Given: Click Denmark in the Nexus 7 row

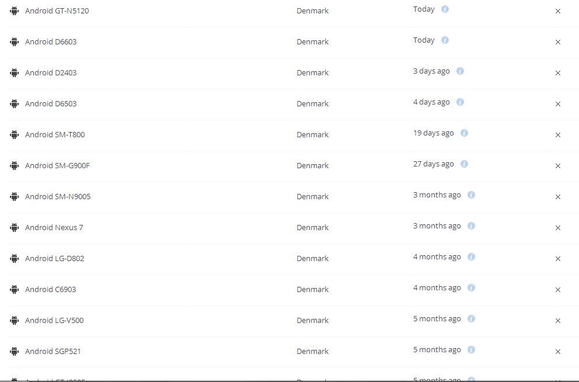Looking at the screenshot, I should point(312,228).
